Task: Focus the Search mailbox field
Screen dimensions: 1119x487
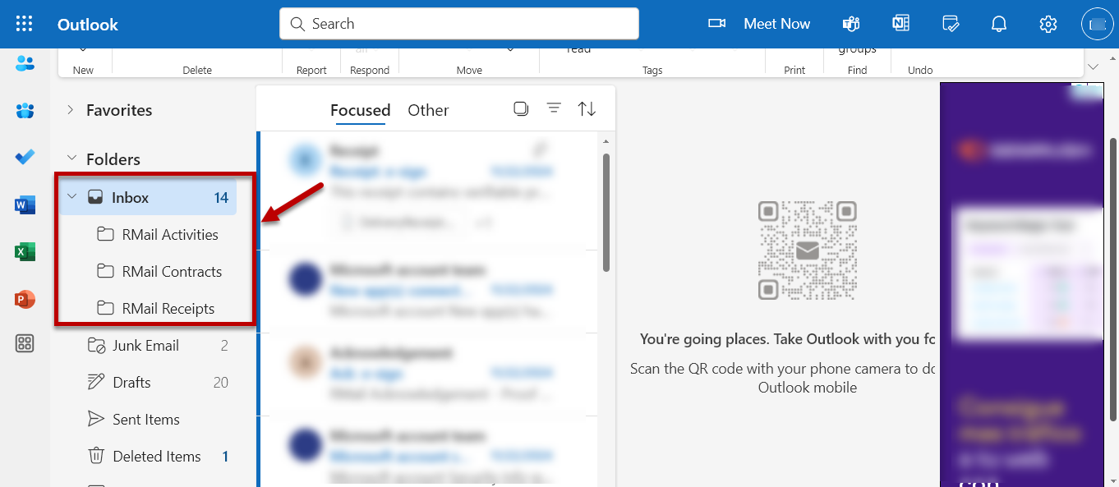Action: [459, 24]
